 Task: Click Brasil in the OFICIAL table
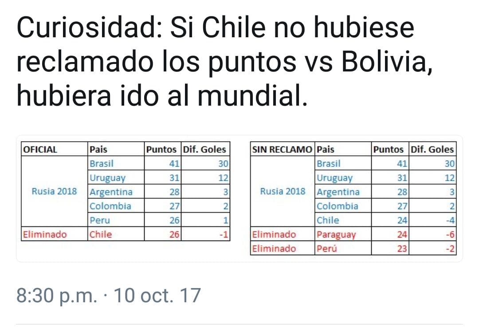pyautogui.click(x=102, y=163)
